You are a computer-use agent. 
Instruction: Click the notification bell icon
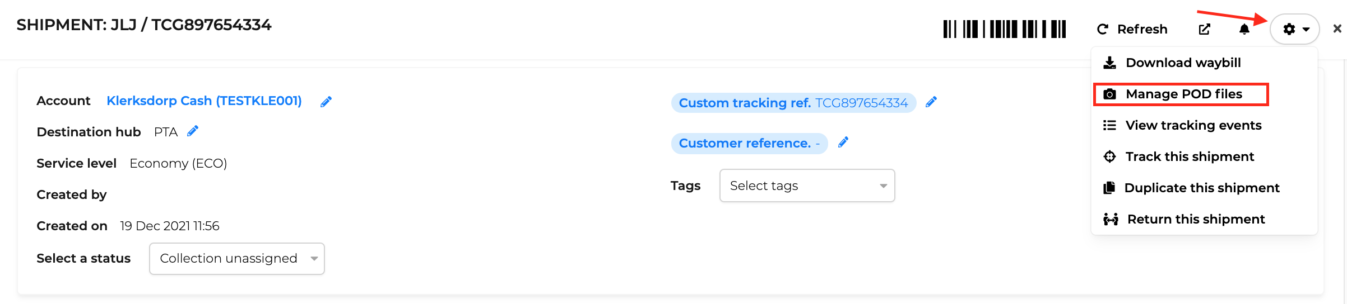1244,29
